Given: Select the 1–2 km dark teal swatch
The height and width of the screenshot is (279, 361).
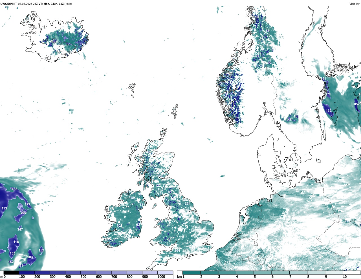Looking at the screenshot, I should 191,273.
